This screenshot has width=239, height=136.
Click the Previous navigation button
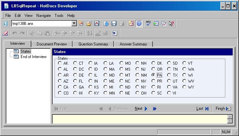tap(118, 108)
